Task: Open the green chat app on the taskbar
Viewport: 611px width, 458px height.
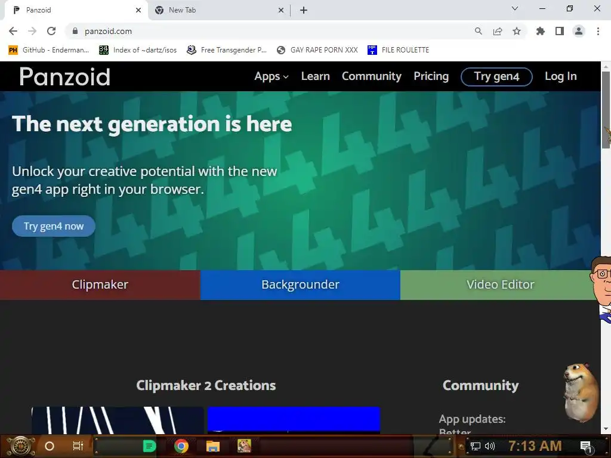Action: 149,446
